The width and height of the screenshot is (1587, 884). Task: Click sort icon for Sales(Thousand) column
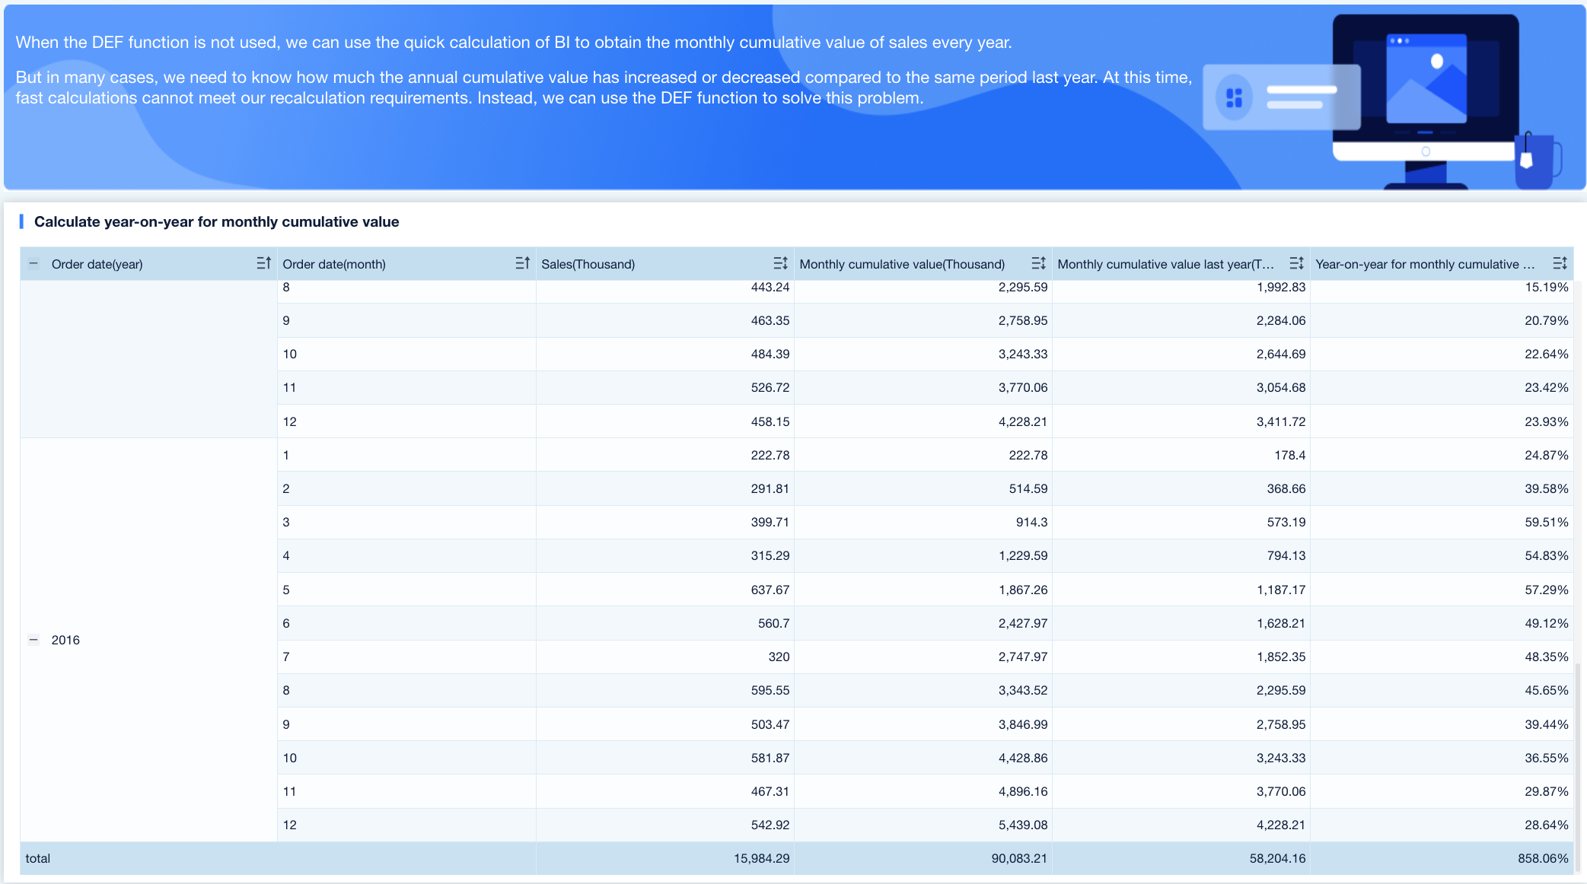[x=780, y=263]
